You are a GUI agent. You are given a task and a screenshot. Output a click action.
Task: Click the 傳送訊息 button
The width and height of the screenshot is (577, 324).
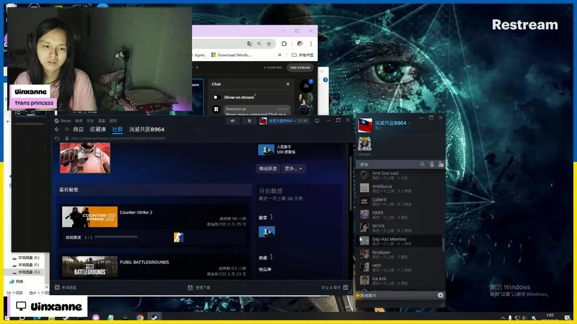[x=268, y=168]
